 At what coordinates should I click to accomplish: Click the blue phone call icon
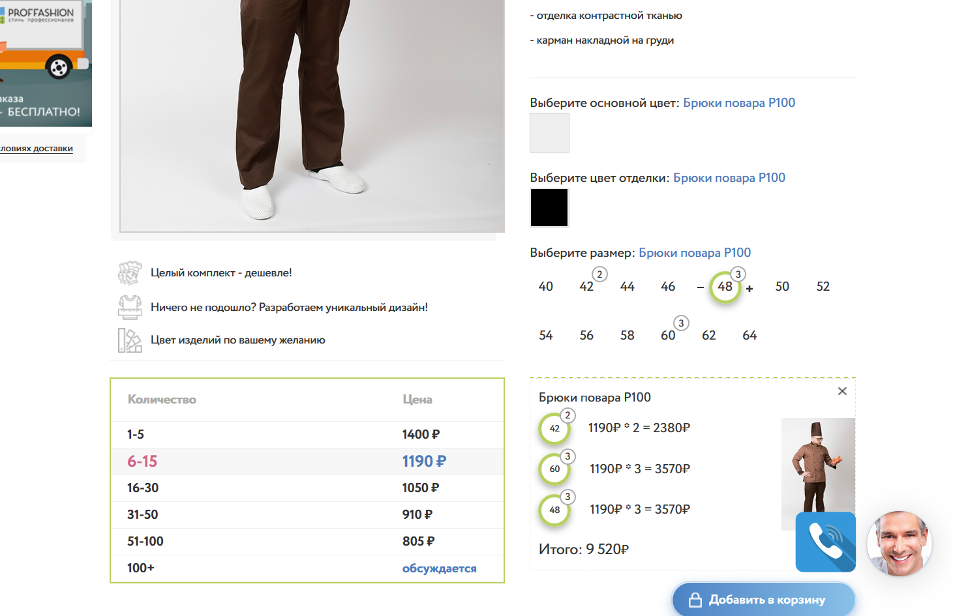tap(825, 542)
